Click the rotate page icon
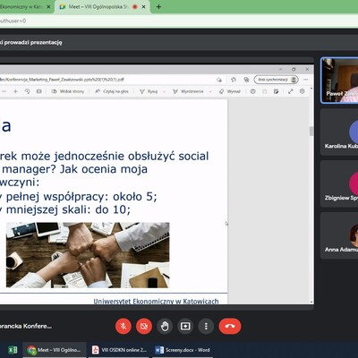Viewport: 358px width, 358px height. click(x=27, y=91)
